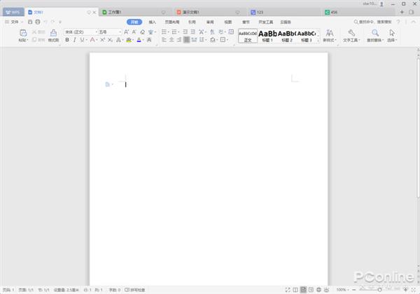Toggle spell check in status bar
This screenshot has width=420, height=294.
[134, 290]
